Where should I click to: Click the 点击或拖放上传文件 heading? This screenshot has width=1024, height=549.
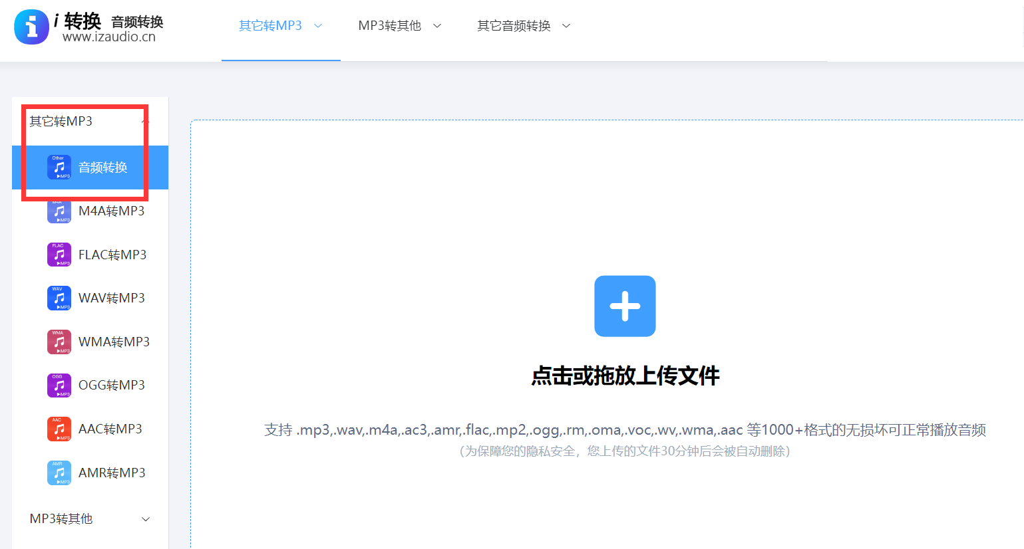tap(625, 376)
